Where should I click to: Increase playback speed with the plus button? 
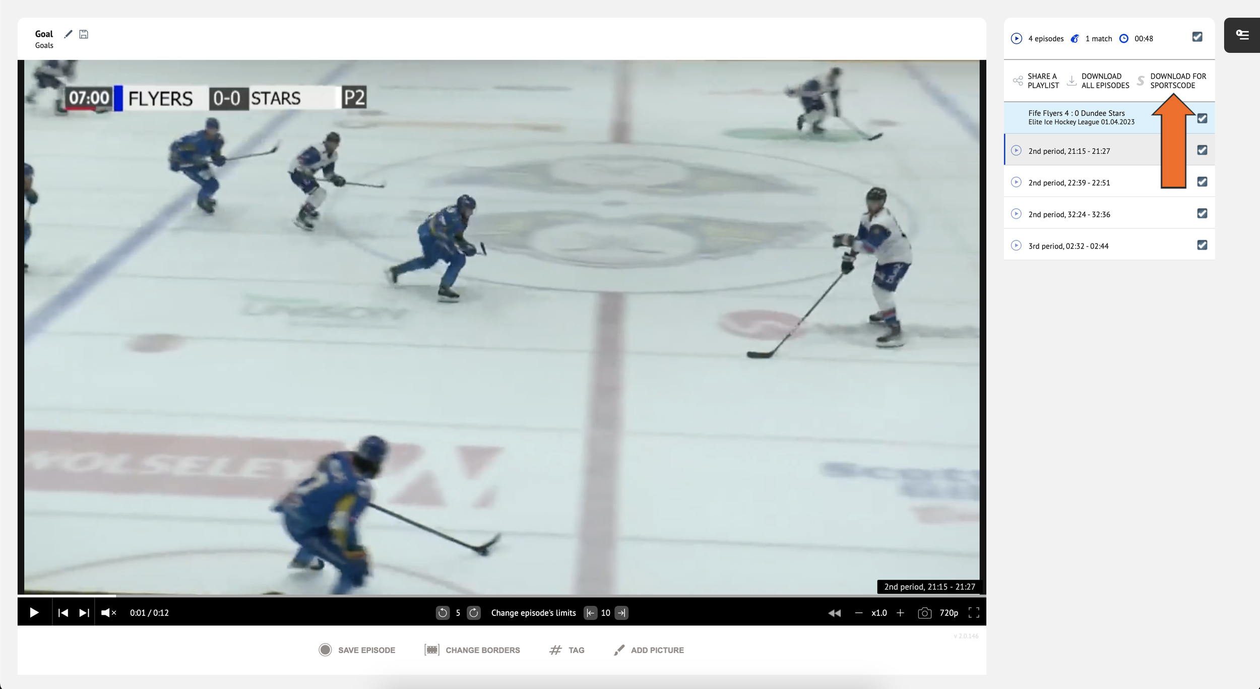900,613
